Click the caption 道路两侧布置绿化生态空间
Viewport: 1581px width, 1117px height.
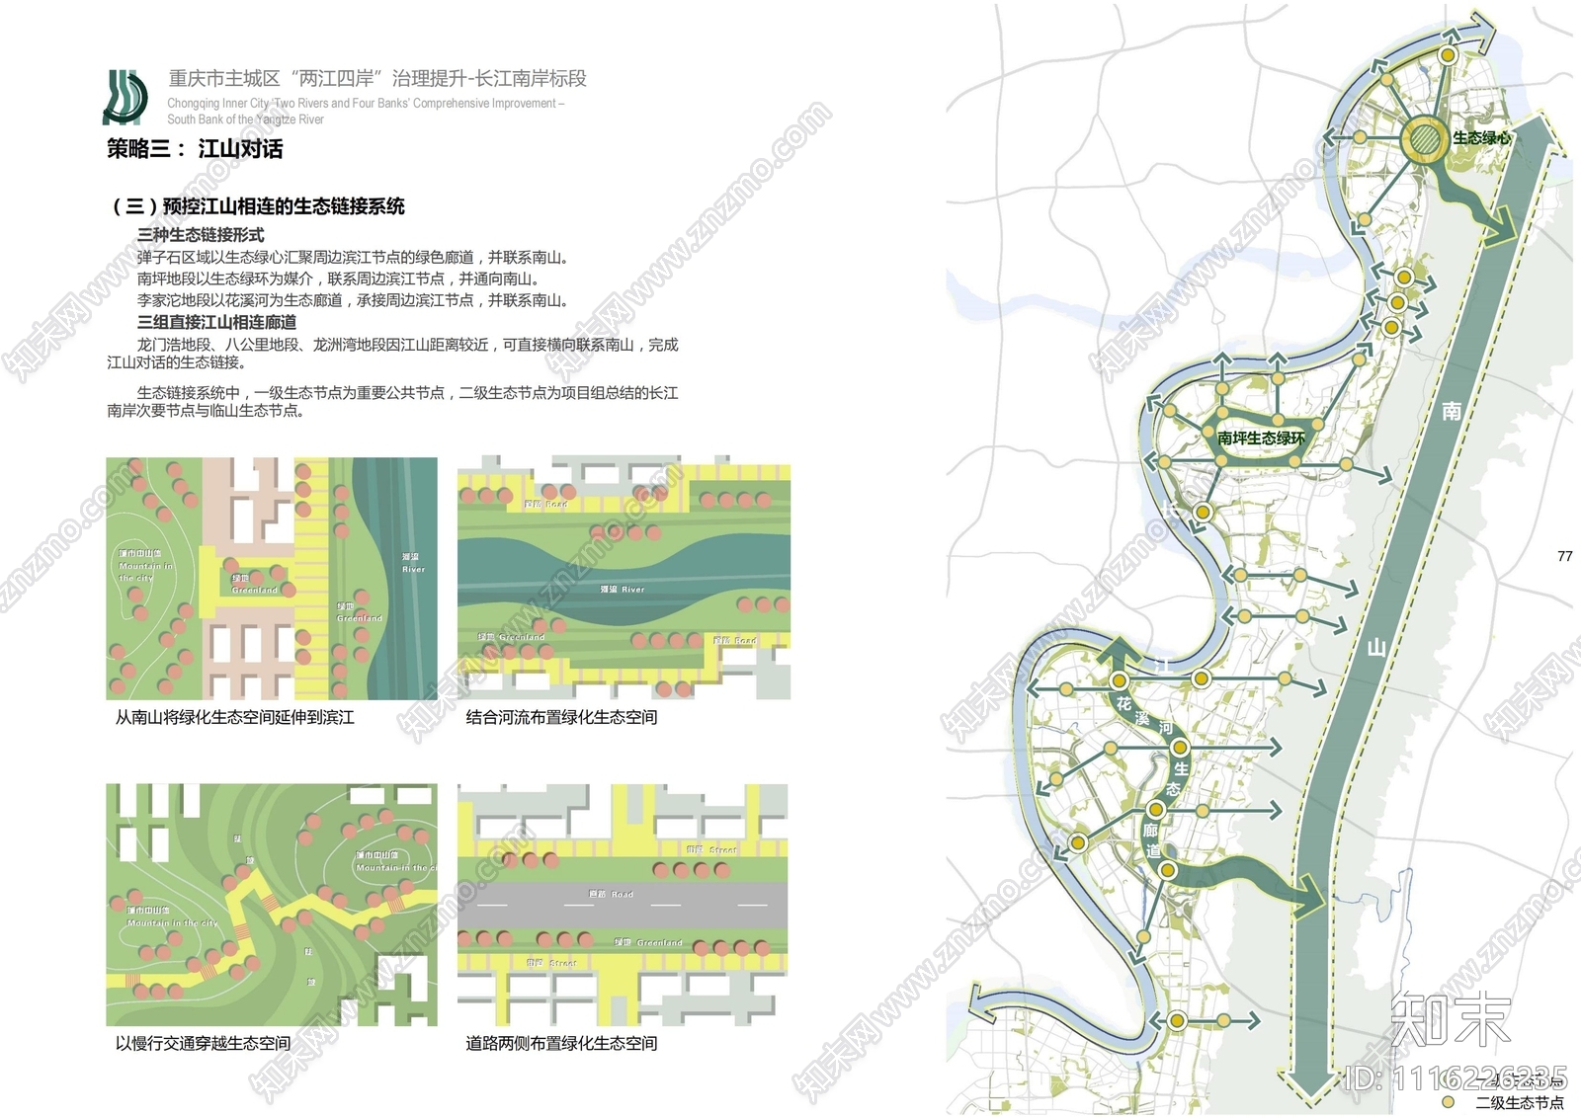click(561, 1043)
